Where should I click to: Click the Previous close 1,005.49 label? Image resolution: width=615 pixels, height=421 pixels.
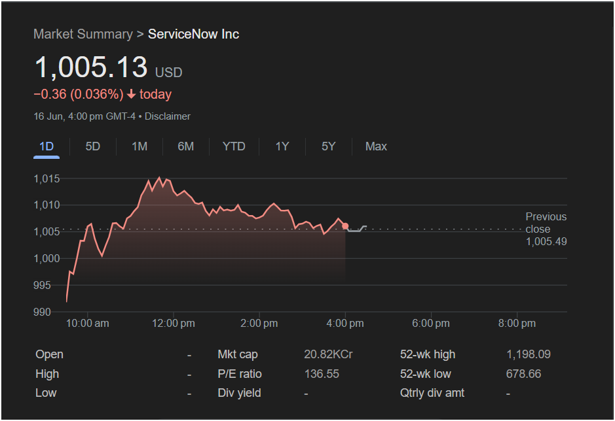tap(546, 229)
